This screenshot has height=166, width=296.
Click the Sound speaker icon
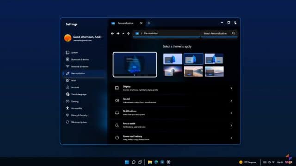tap(117, 101)
